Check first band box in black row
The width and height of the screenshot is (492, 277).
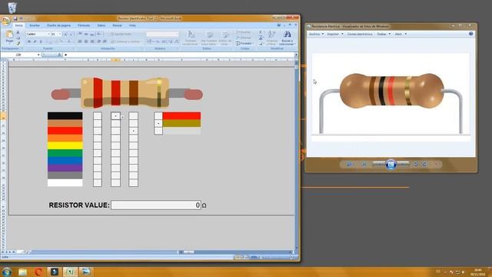98,116
